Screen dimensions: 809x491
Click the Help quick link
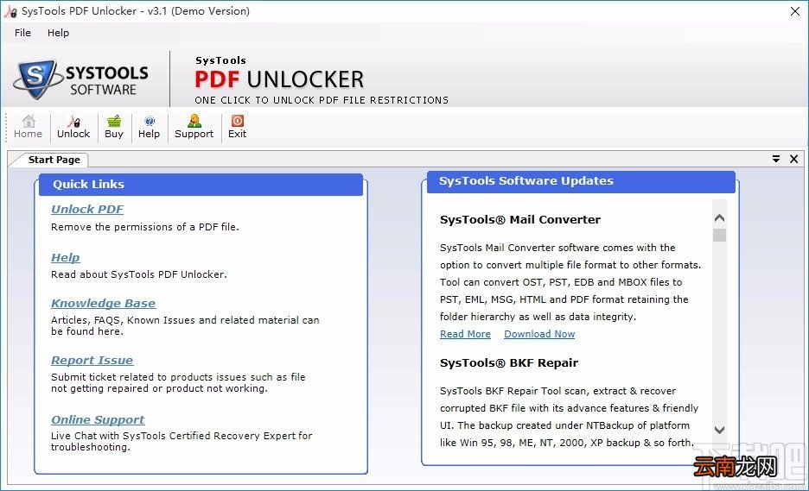(66, 257)
